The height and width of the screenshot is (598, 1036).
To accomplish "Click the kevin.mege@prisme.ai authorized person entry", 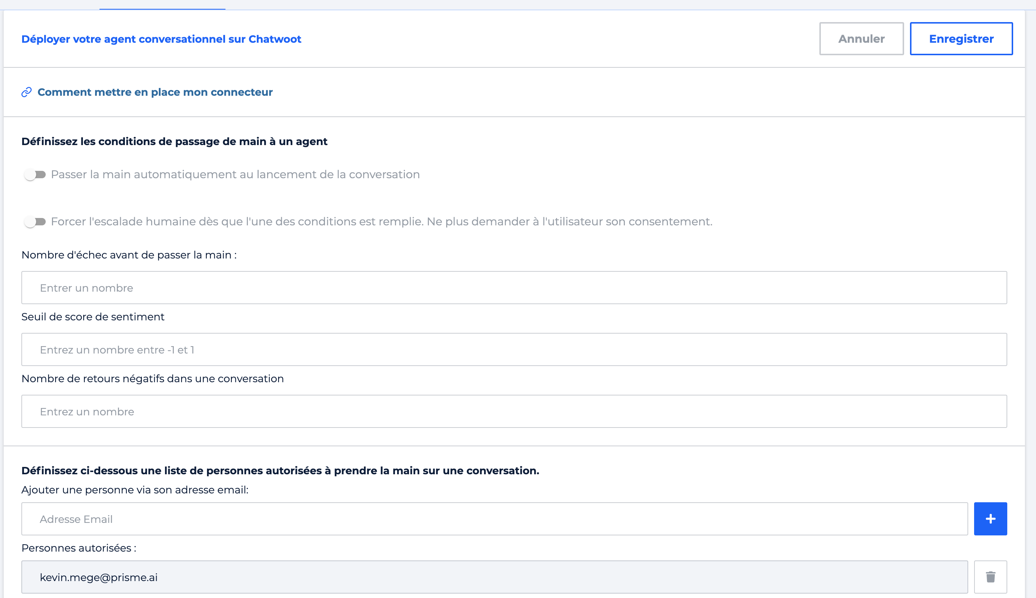I will [x=494, y=577].
